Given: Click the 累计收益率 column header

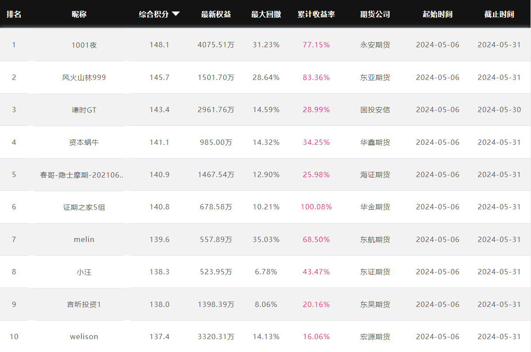Looking at the screenshot, I should (316, 14).
